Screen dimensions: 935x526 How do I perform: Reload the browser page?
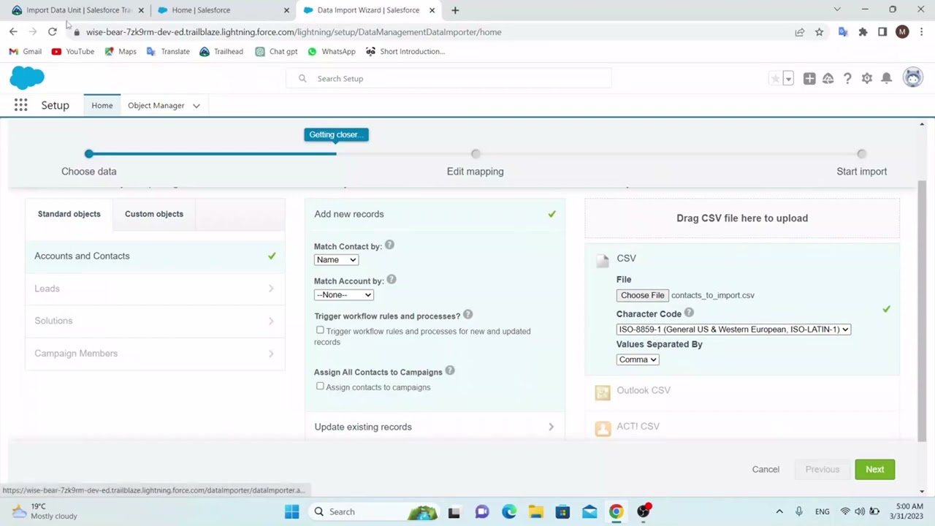(53, 32)
